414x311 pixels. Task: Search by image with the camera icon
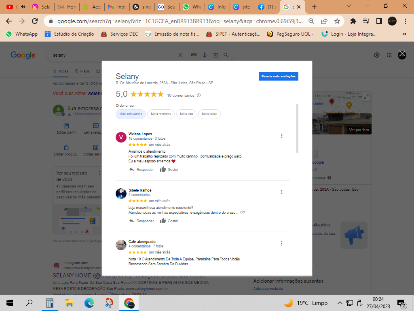[x=215, y=55]
